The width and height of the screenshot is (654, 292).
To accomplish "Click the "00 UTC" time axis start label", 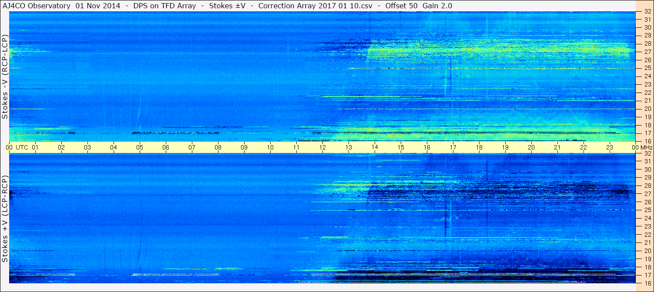I will click(17, 147).
